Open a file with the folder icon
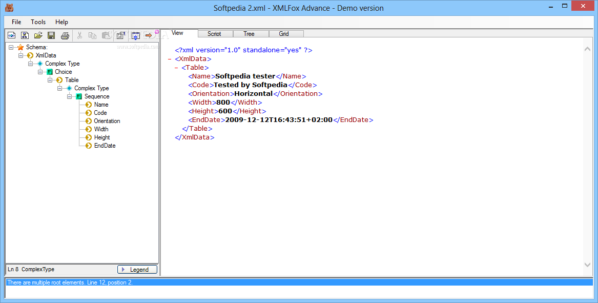This screenshot has height=303, width=598. (38, 35)
